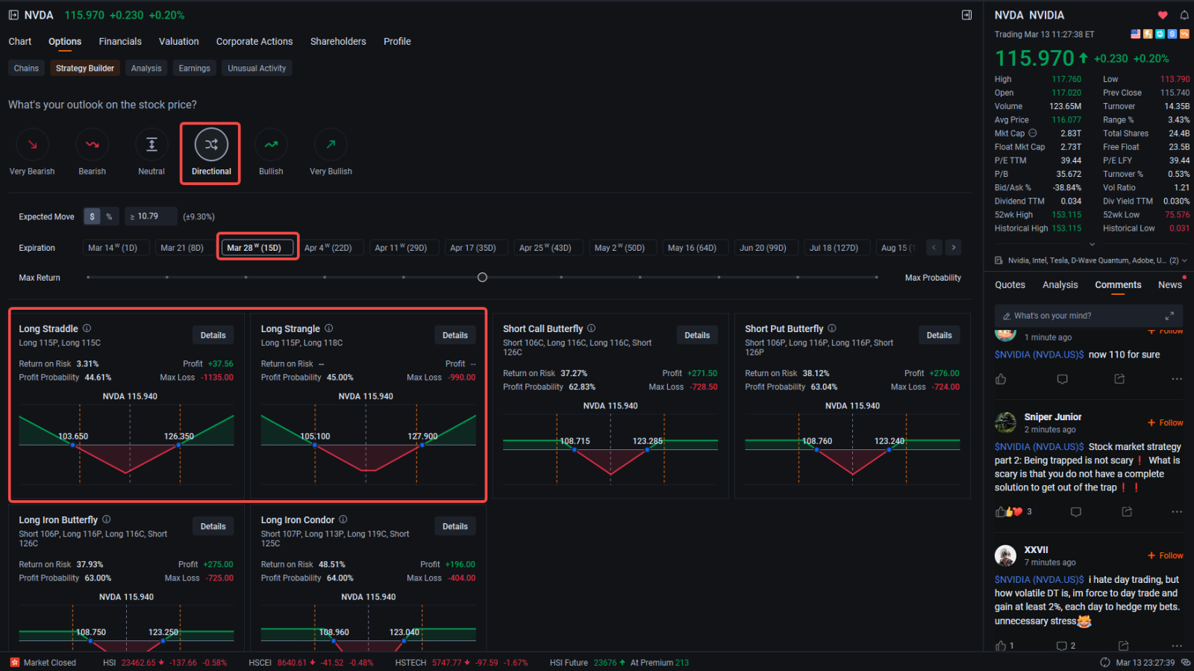Switch to the Chains sub-tab
Viewport: 1194px width, 671px height.
pyautogui.click(x=26, y=68)
